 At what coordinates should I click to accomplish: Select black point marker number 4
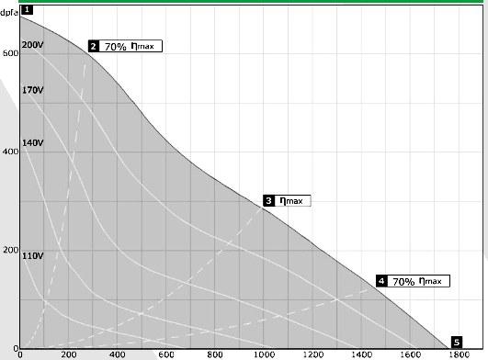point(381,281)
